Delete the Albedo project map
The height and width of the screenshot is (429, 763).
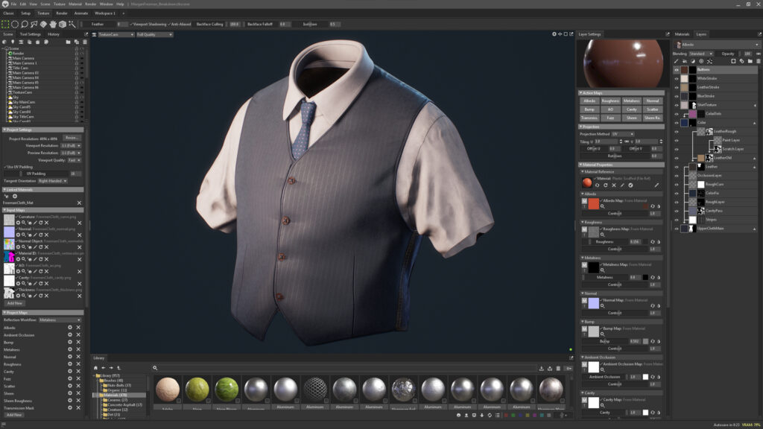point(78,327)
